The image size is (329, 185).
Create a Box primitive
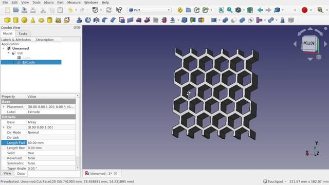point(7,20)
